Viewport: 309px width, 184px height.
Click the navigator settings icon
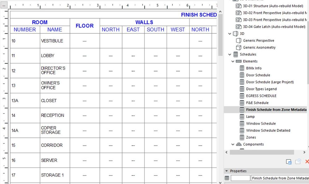click(289, 162)
